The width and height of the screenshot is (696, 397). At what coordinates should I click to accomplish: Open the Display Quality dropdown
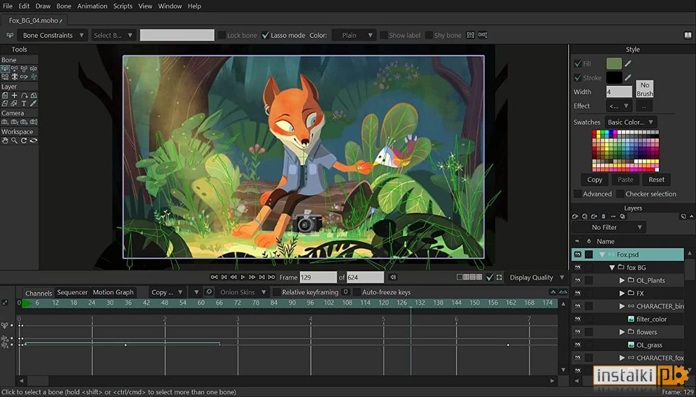point(536,277)
